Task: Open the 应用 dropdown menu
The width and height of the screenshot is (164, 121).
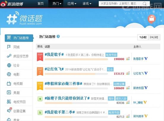Action: pyautogui.click(x=72, y=4)
